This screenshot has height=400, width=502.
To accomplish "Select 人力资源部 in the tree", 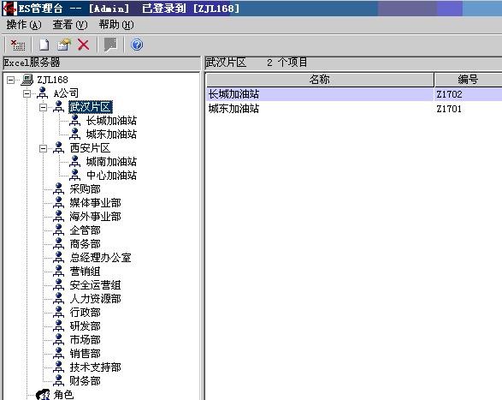I will [96, 299].
